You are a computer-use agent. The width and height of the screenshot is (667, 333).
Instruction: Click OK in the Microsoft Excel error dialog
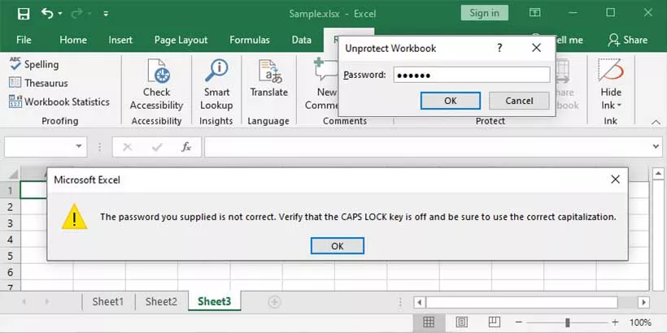[338, 246]
